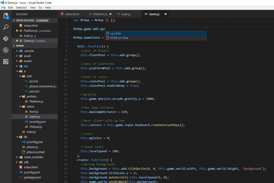This screenshot has width=274, height=183.
Task: Choose tileSprite from autocomplete suggestions
Action: [x=119, y=38]
